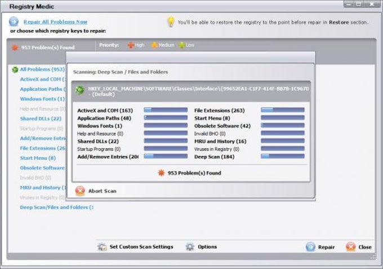Select Startup Programs (0) in sidebar
Viewport: 383px width, 269px height.
coord(42,129)
